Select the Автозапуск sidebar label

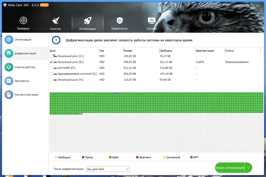point(22,81)
